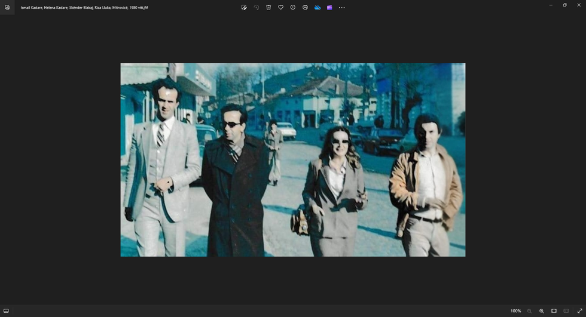Click the file name title text
The height and width of the screenshot is (317, 586).
[84, 8]
